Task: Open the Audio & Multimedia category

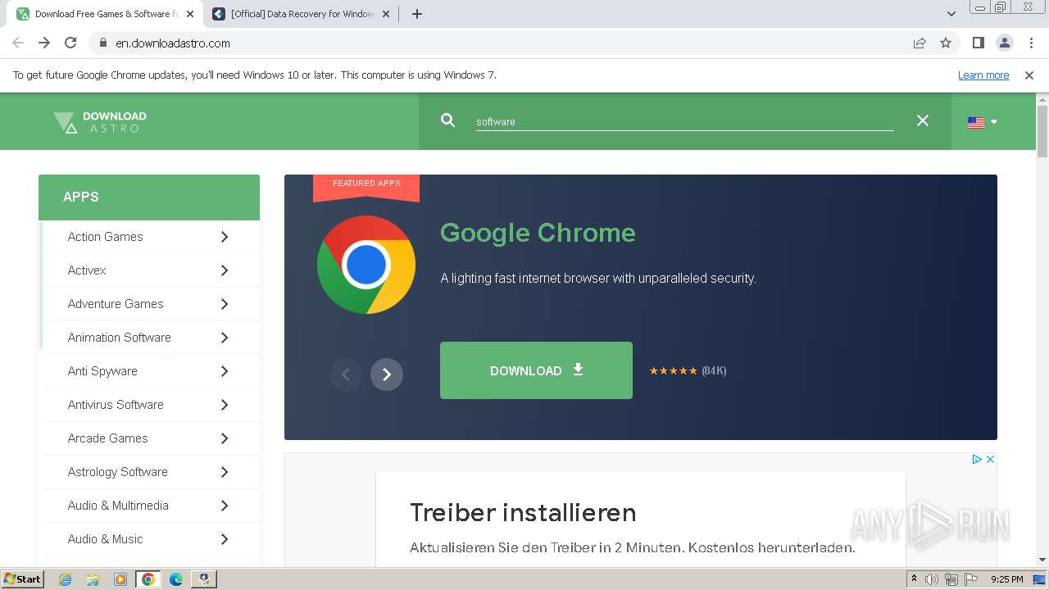Action: (118, 506)
